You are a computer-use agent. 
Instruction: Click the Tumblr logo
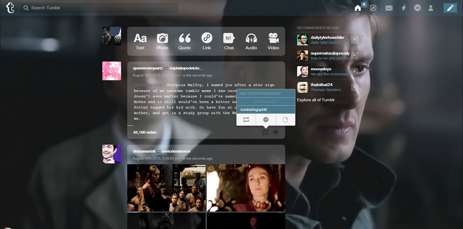[10, 8]
